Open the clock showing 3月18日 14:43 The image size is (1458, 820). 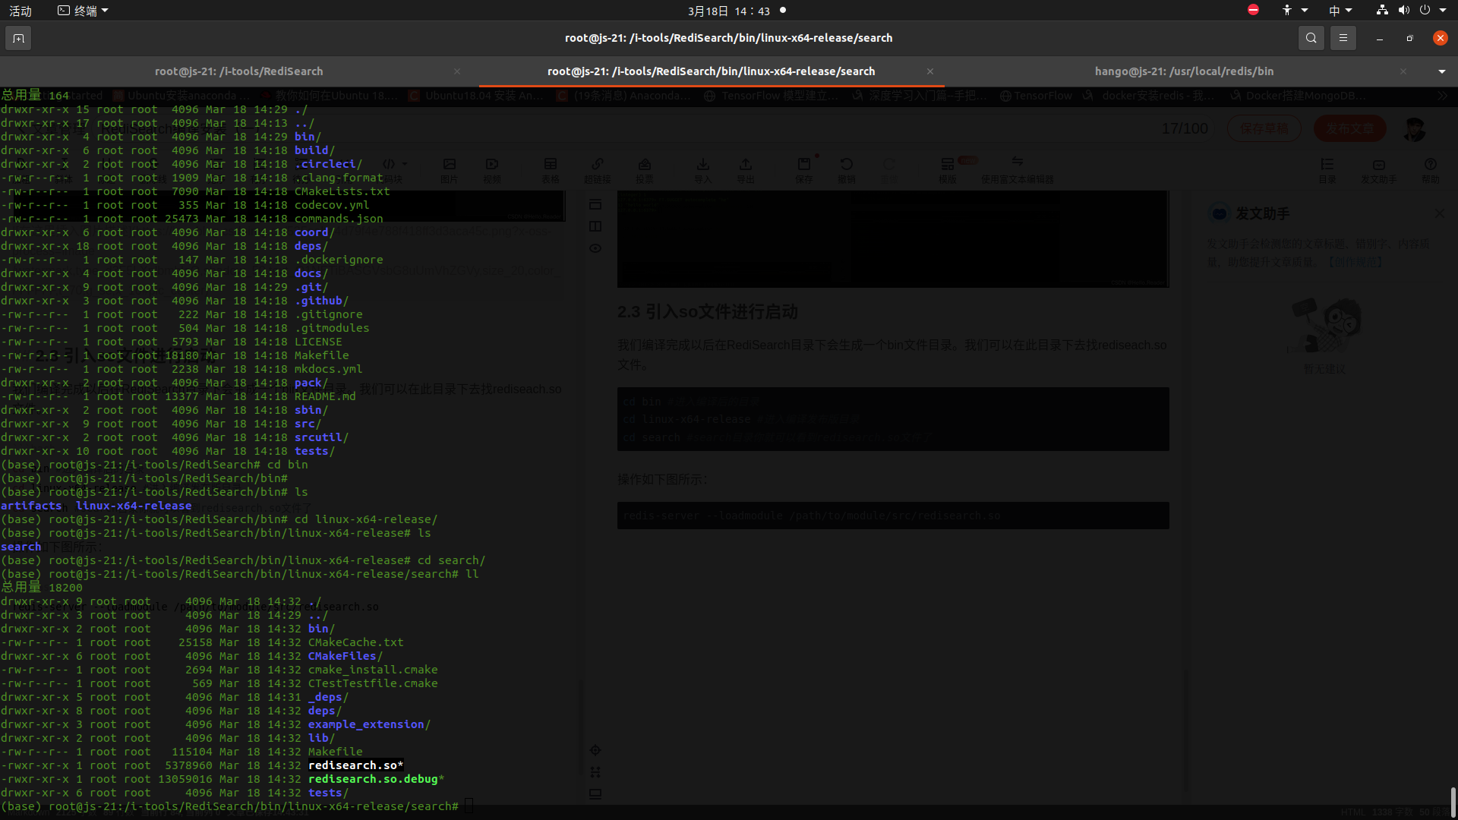(728, 11)
